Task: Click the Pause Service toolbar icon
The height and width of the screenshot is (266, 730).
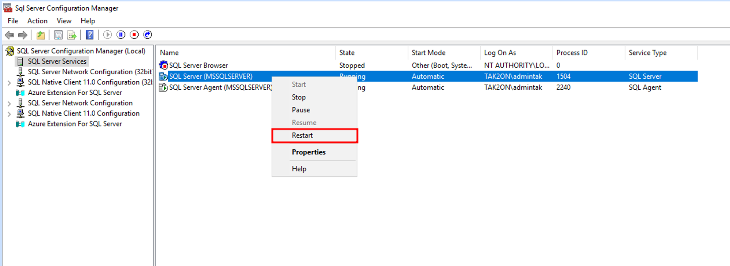Action: [x=121, y=35]
